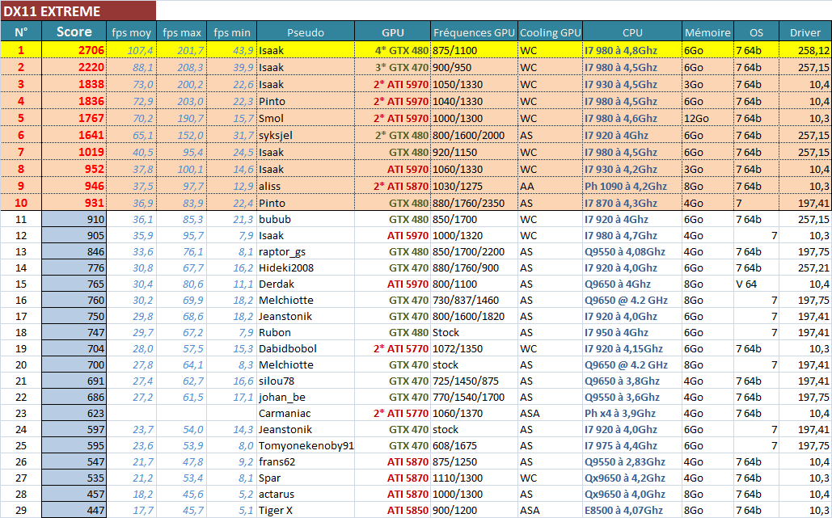The width and height of the screenshot is (832, 518).
Task: Select the Pseudo column header
Action: (306, 32)
